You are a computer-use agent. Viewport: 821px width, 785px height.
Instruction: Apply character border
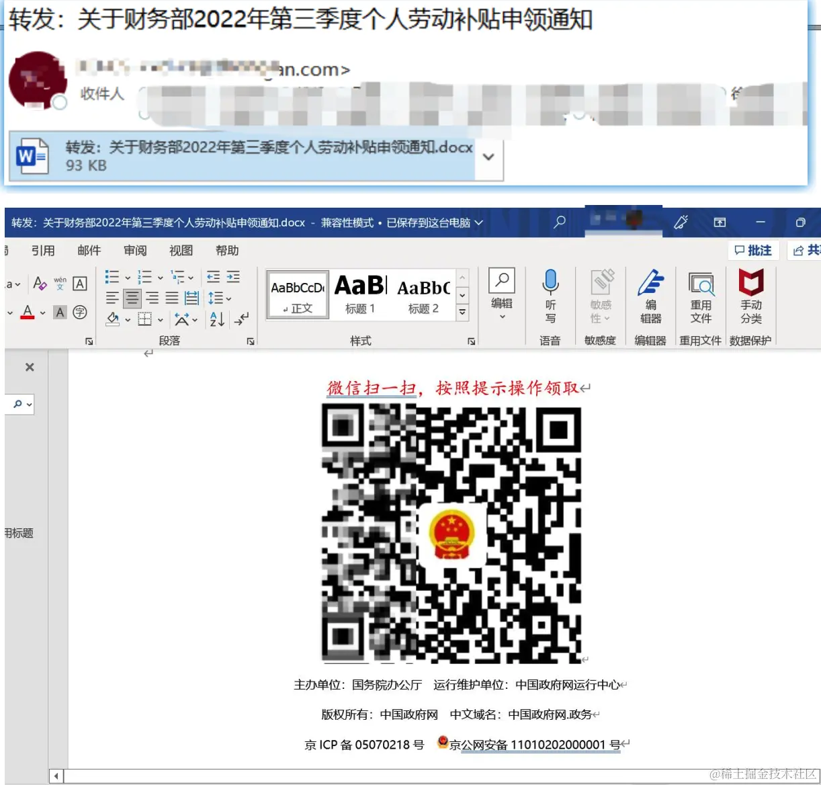(79, 283)
